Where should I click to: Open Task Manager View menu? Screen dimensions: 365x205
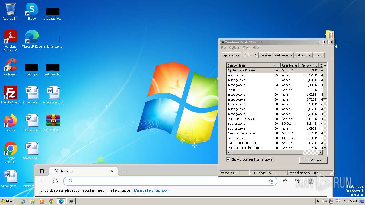246,48
